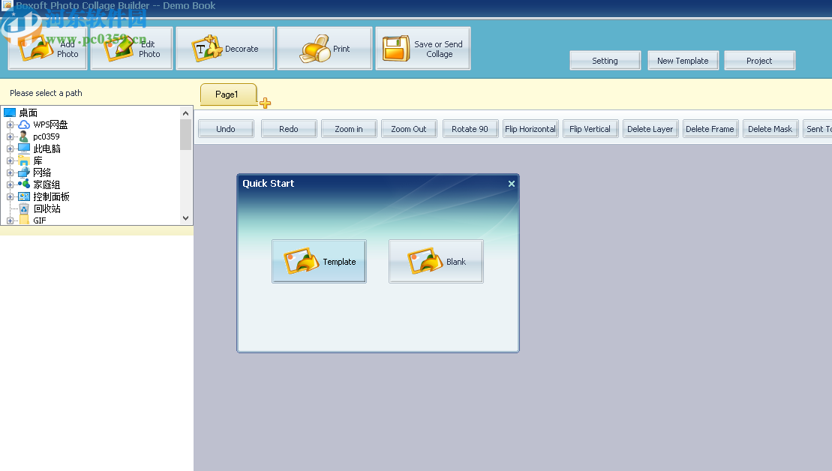
Task: Expand the pc0359 tree node
Action: point(10,136)
